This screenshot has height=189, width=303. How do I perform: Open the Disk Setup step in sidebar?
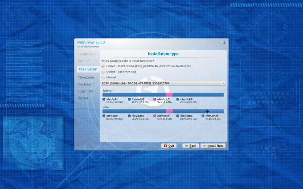pyautogui.click(x=88, y=69)
